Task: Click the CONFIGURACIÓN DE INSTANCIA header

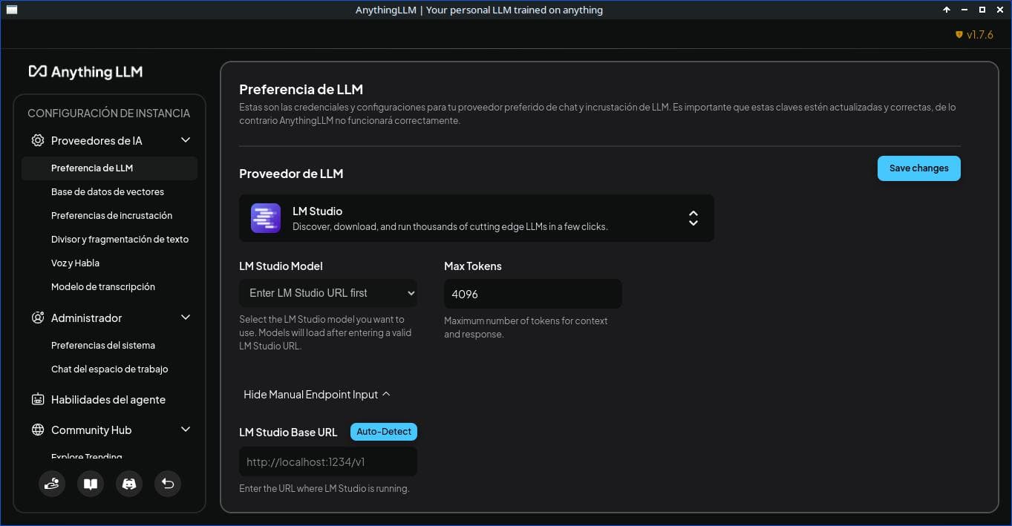Action: pos(109,114)
